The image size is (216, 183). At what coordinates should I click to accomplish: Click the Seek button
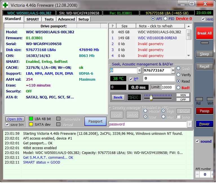coord(118,98)
